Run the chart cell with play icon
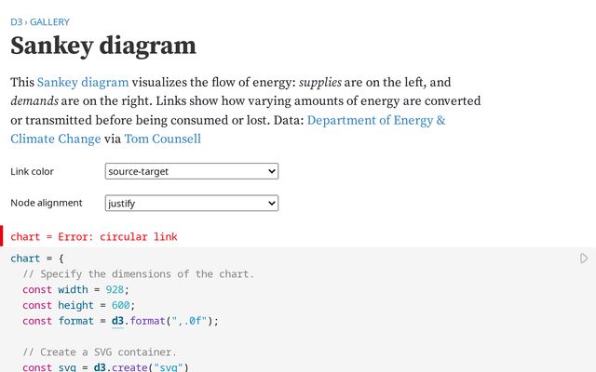The image size is (596, 372). (x=584, y=258)
